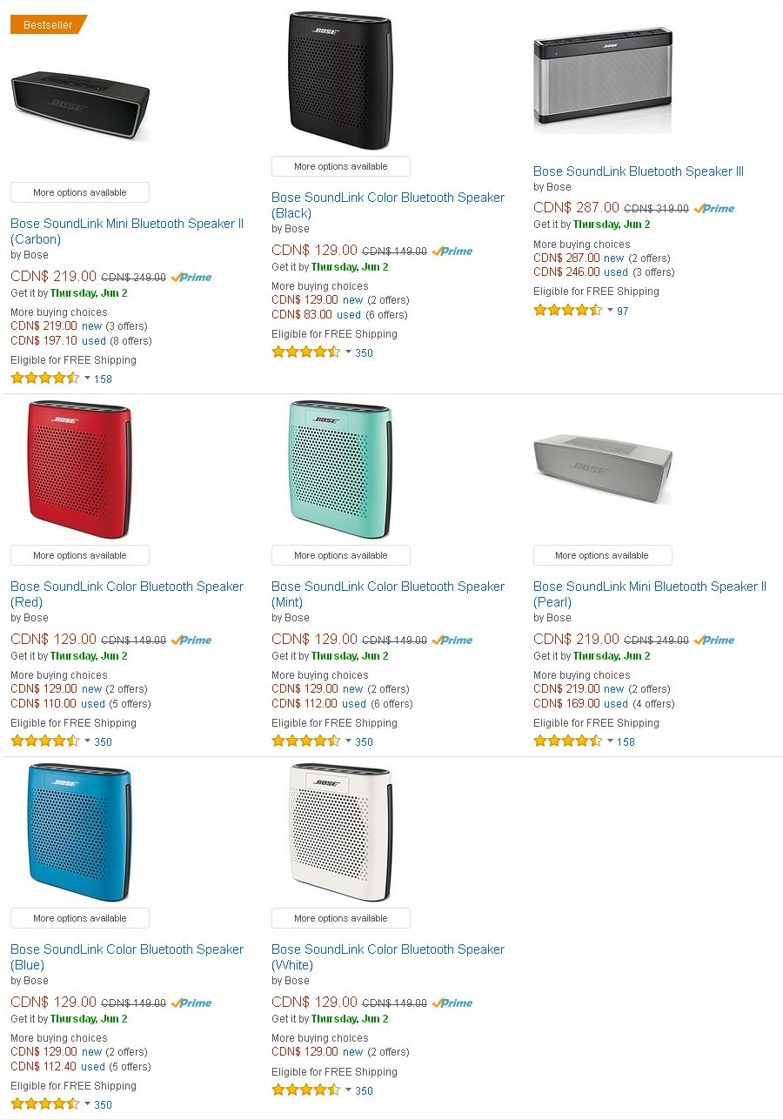Open 97 customer reviews for Speaker III
The height and width of the screenshot is (1120, 783).
(x=623, y=311)
